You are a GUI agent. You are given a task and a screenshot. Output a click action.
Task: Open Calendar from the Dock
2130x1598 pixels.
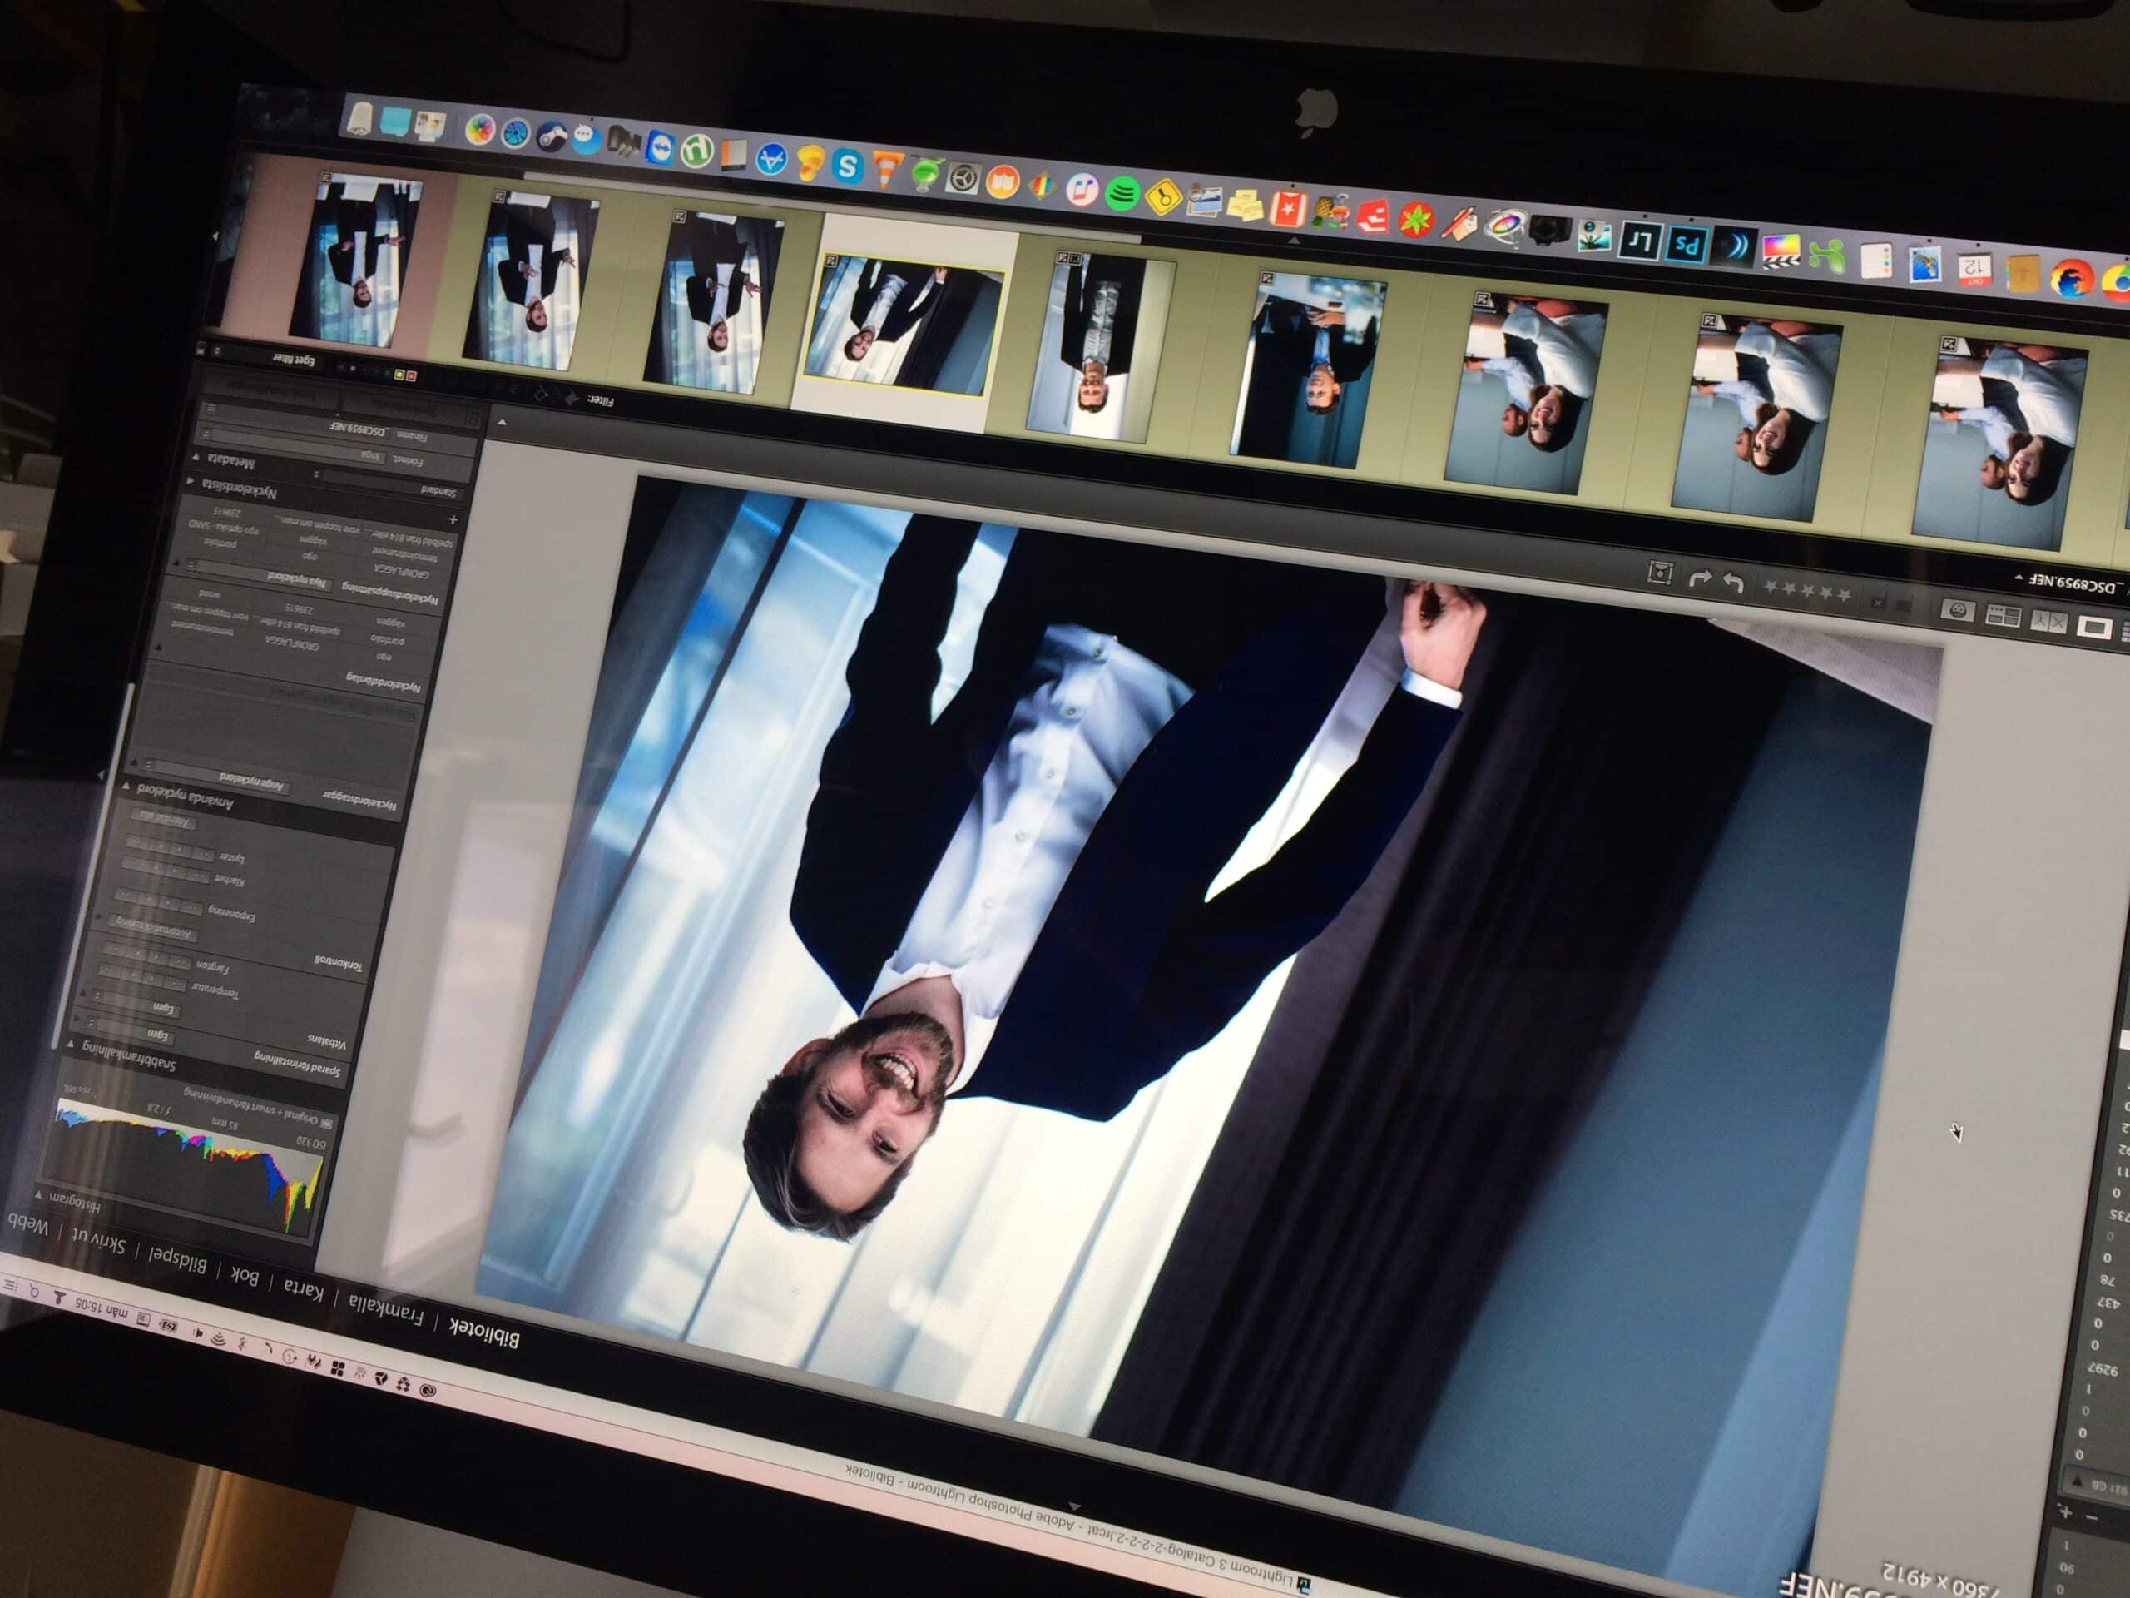(1974, 269)
